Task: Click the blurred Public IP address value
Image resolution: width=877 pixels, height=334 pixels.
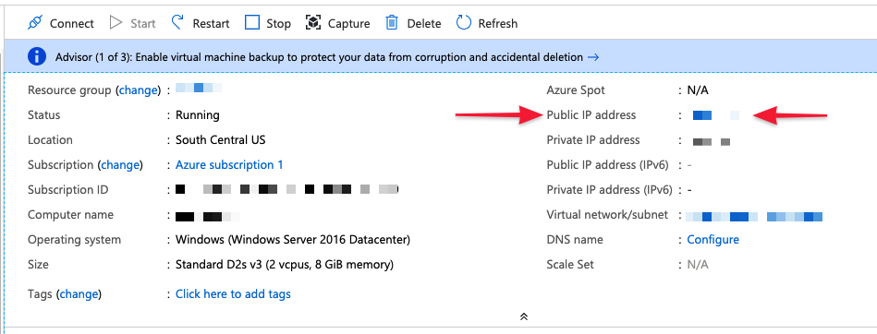Action: 716,115
